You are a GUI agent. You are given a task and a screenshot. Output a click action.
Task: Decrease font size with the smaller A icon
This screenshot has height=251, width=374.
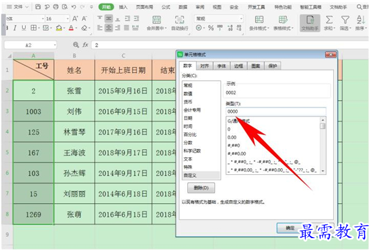[84, 18]
